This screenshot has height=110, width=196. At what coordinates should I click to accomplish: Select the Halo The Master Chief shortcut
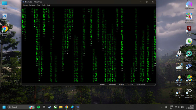coord(189,93)
